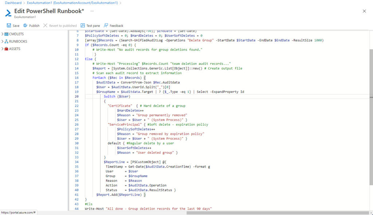Click the Revert to published label
The height and width of the screenshot is (215, 373).
(63, 26)
